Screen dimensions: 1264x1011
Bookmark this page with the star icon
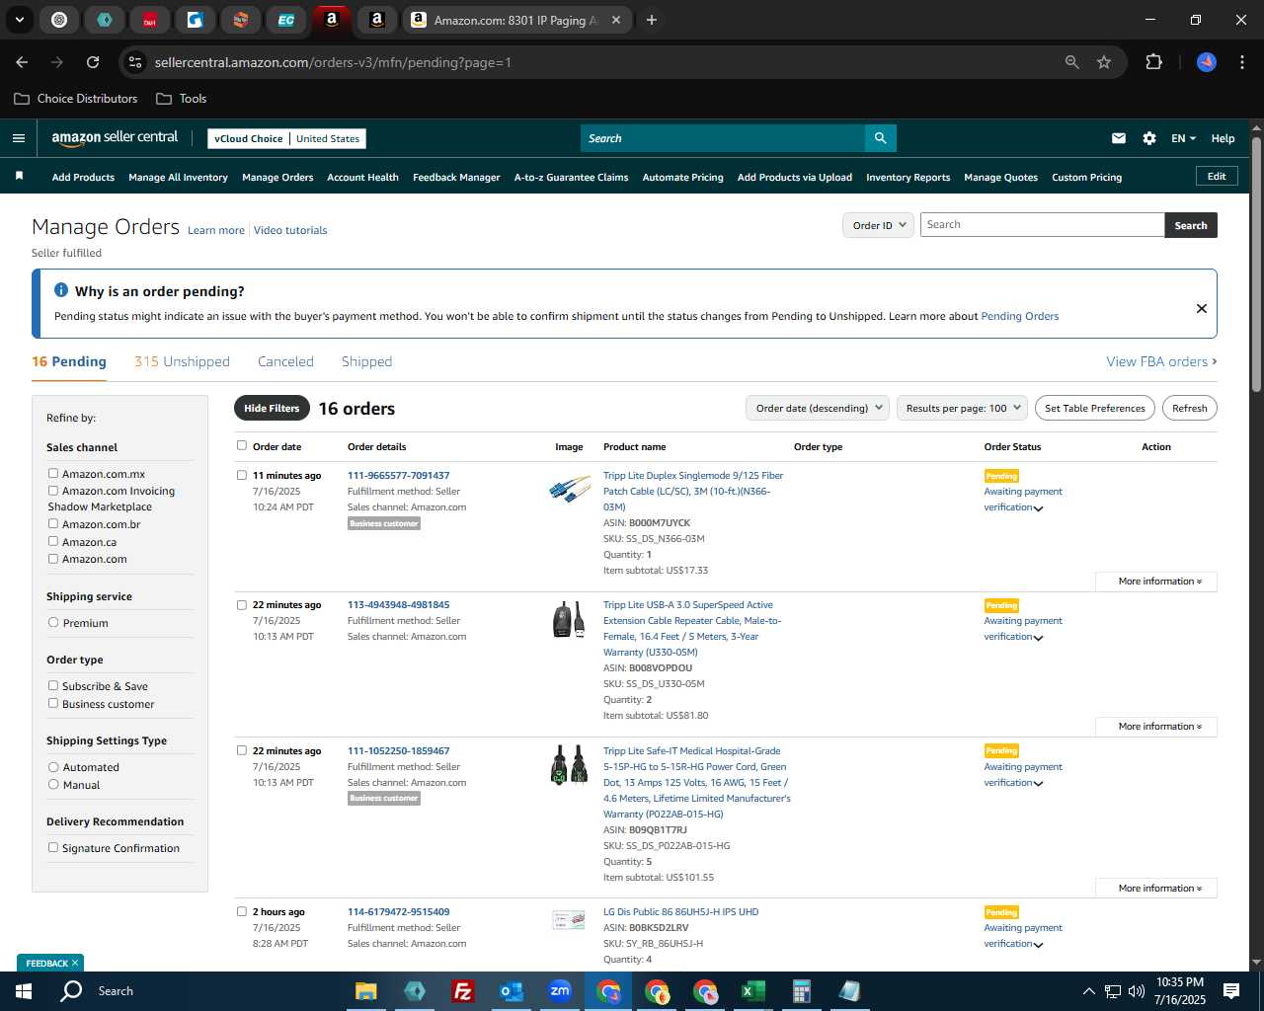click(x=1104, y=62)
